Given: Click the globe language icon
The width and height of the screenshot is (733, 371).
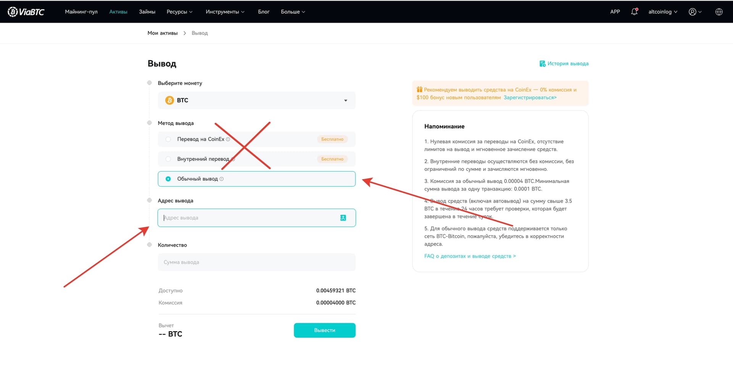Looking at the screenshot, I should [719, 12].
